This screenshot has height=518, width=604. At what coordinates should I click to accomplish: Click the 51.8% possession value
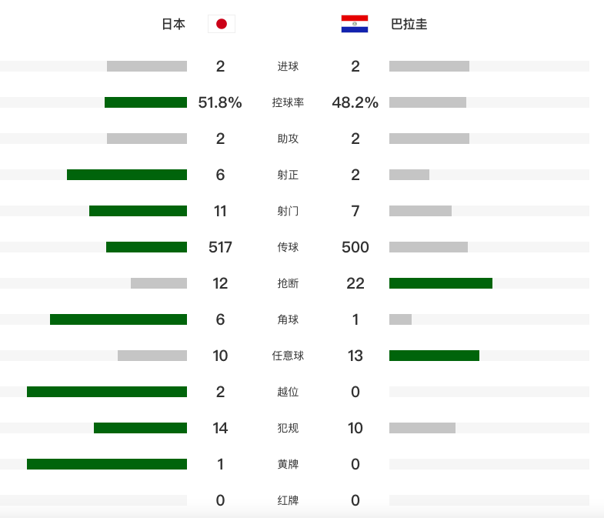[x=220, y=102]
